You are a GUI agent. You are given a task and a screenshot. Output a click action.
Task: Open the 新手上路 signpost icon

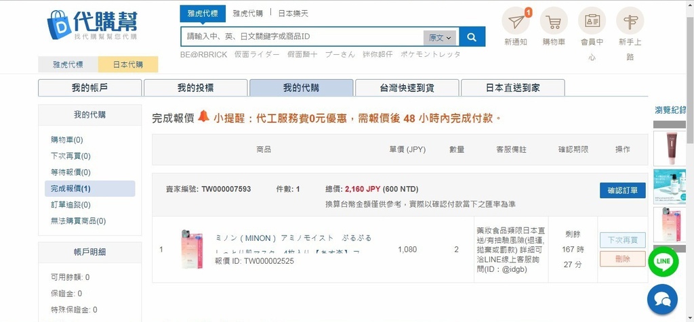click(x=630, y=21)
